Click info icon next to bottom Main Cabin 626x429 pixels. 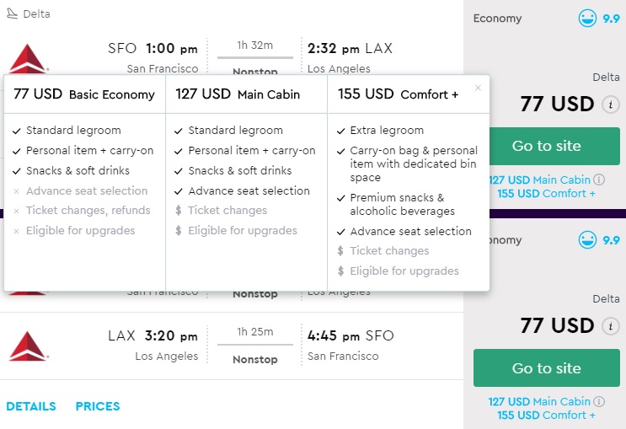pos(599,402)
